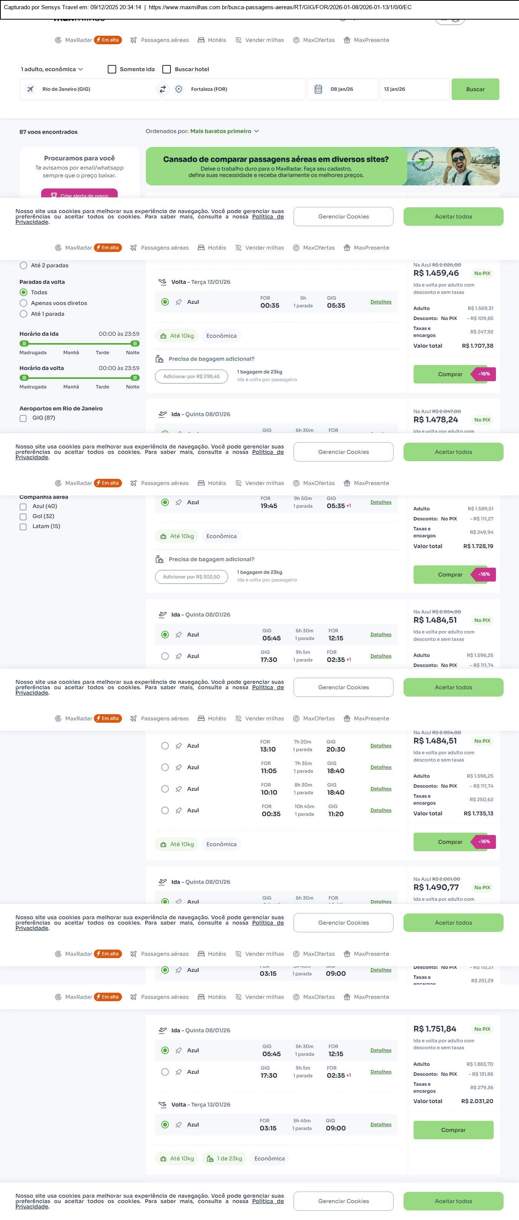
Task: Filter by Latam (15) airline checkbox
Action: point(23,527)
